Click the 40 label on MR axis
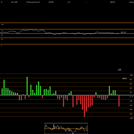This screenshot has width=134, height=134. (x=131, y=88)
